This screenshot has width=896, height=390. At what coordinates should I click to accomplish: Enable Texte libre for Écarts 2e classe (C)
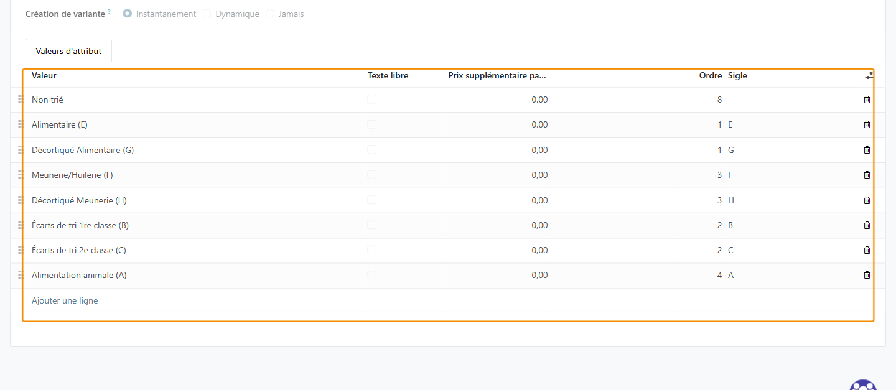(371, 249)
